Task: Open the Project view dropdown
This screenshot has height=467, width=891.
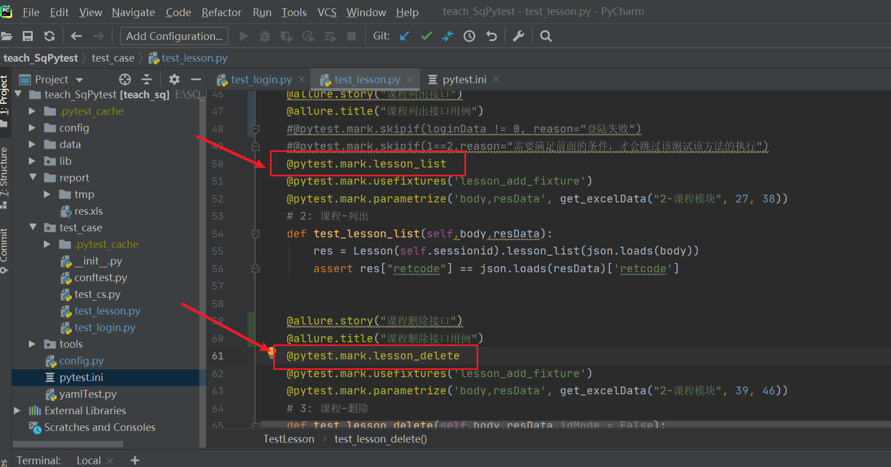Action: (x=79, y=80)
